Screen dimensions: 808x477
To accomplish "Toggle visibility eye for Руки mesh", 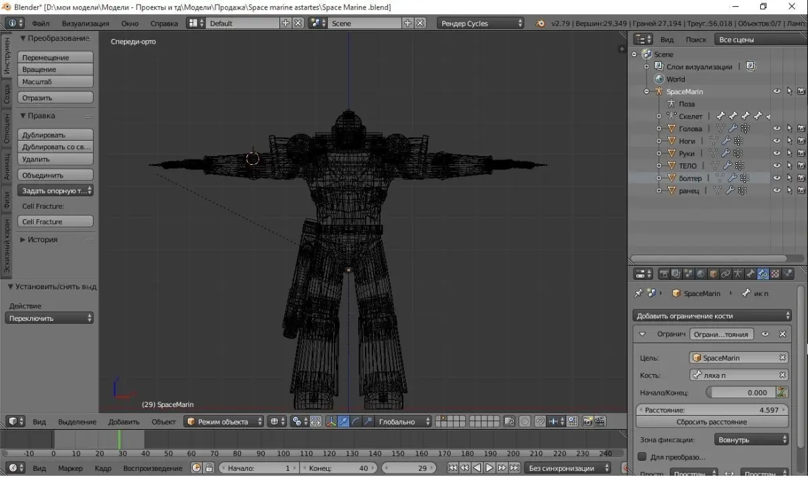I will [x=777, y=153].
